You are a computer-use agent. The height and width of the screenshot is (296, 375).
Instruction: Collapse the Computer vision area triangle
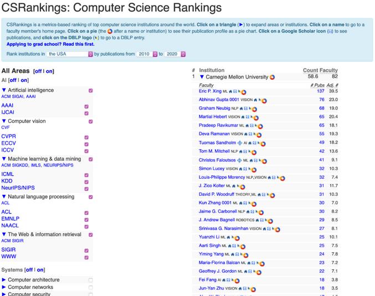[4, 121]
